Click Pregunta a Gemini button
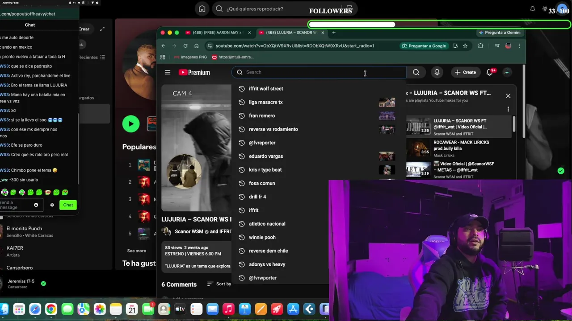Viewport: 572px width, 321px height. click(499, 33)
